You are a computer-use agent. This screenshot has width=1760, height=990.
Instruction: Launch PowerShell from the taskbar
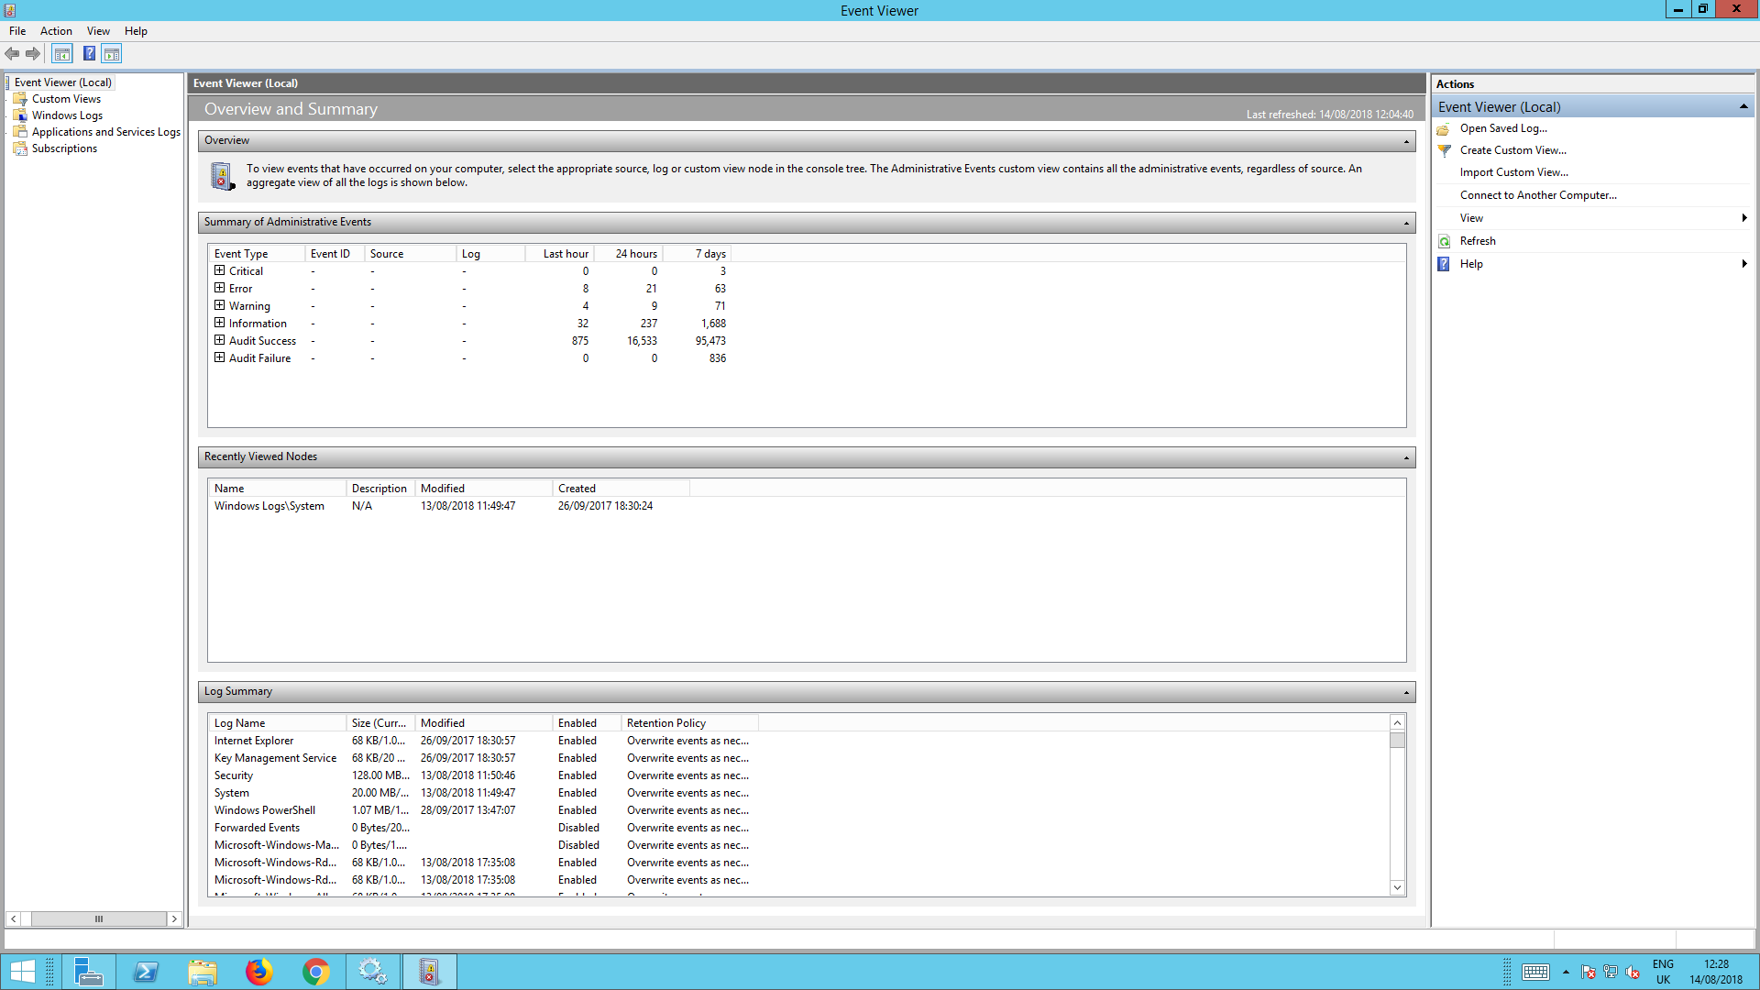[146, 972]
